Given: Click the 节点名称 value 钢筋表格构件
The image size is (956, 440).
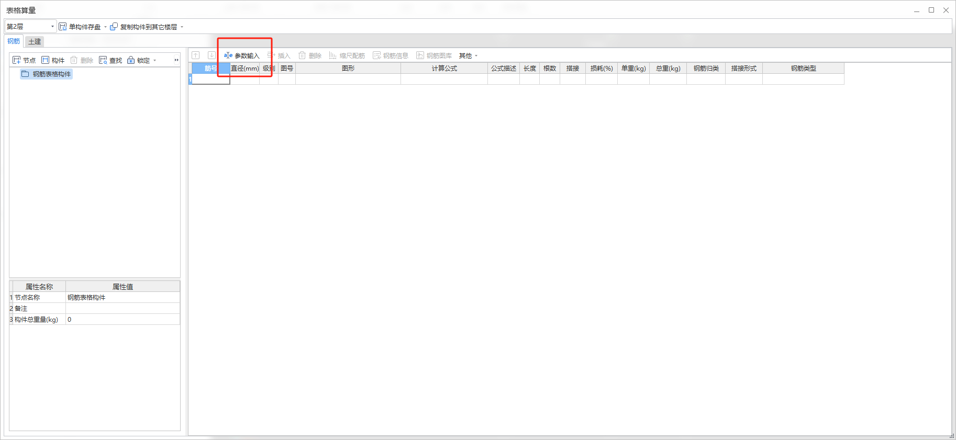Looking at the screenshot, I should (x=123, y=297).
